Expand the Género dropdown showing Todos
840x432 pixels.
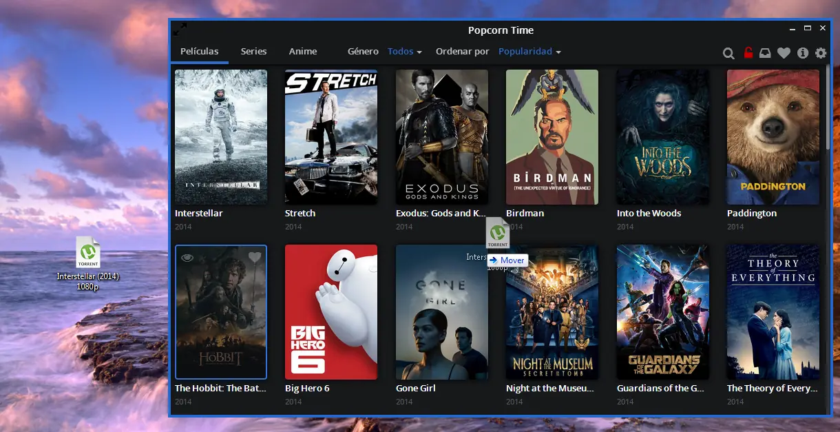click(405, 52)
